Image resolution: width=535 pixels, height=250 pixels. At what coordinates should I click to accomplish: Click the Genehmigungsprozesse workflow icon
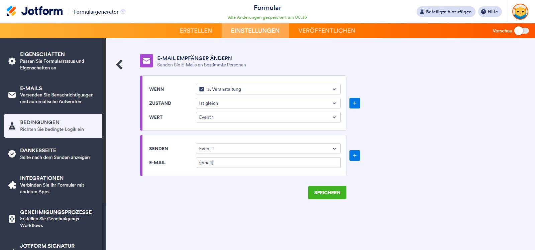click(12, 219)
